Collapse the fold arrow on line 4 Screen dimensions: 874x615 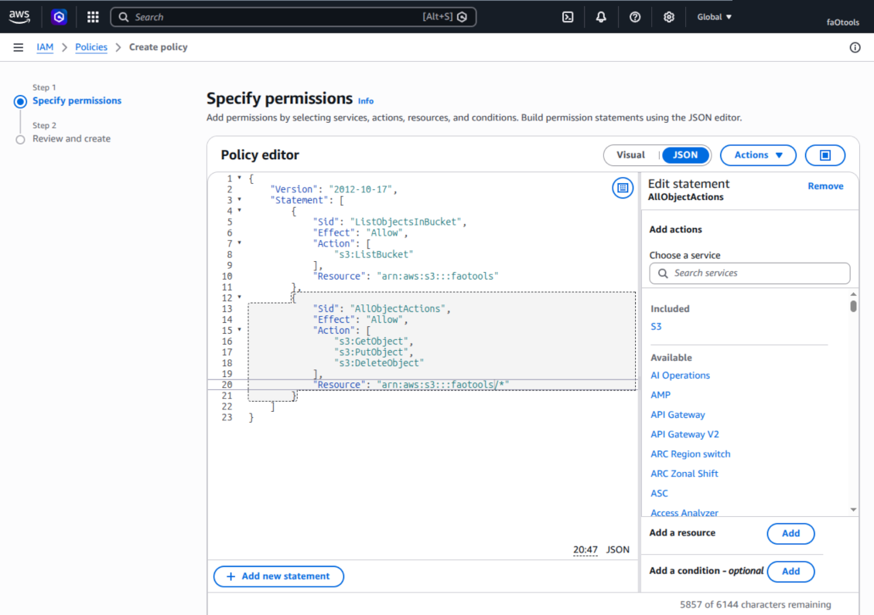(x=240, y=210)
